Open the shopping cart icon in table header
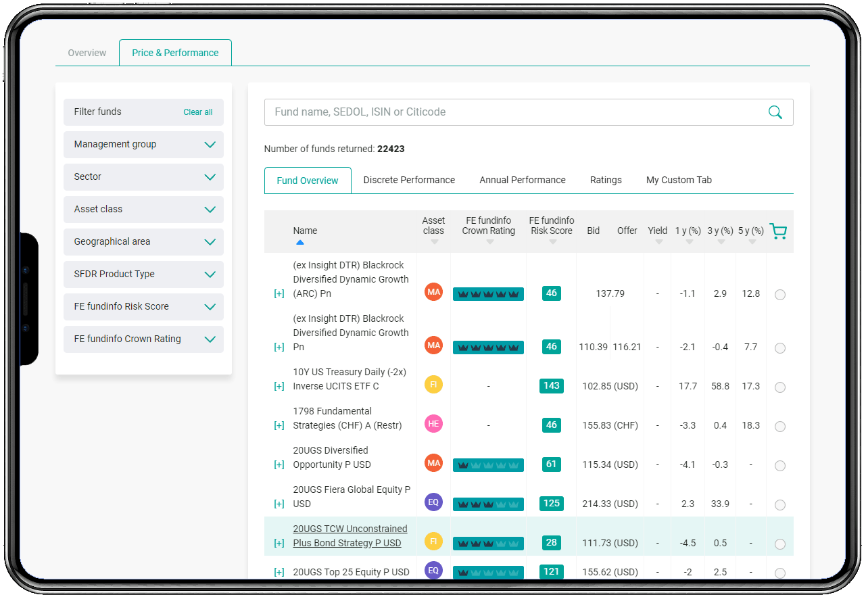 tap(778, 231)
